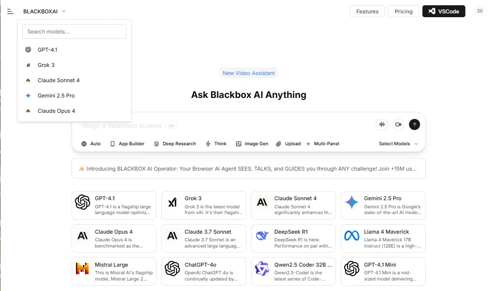Click the OpenAI logo on GPT-4.1 Mini card
The image size is (494, 291).
tap(352, 269)
